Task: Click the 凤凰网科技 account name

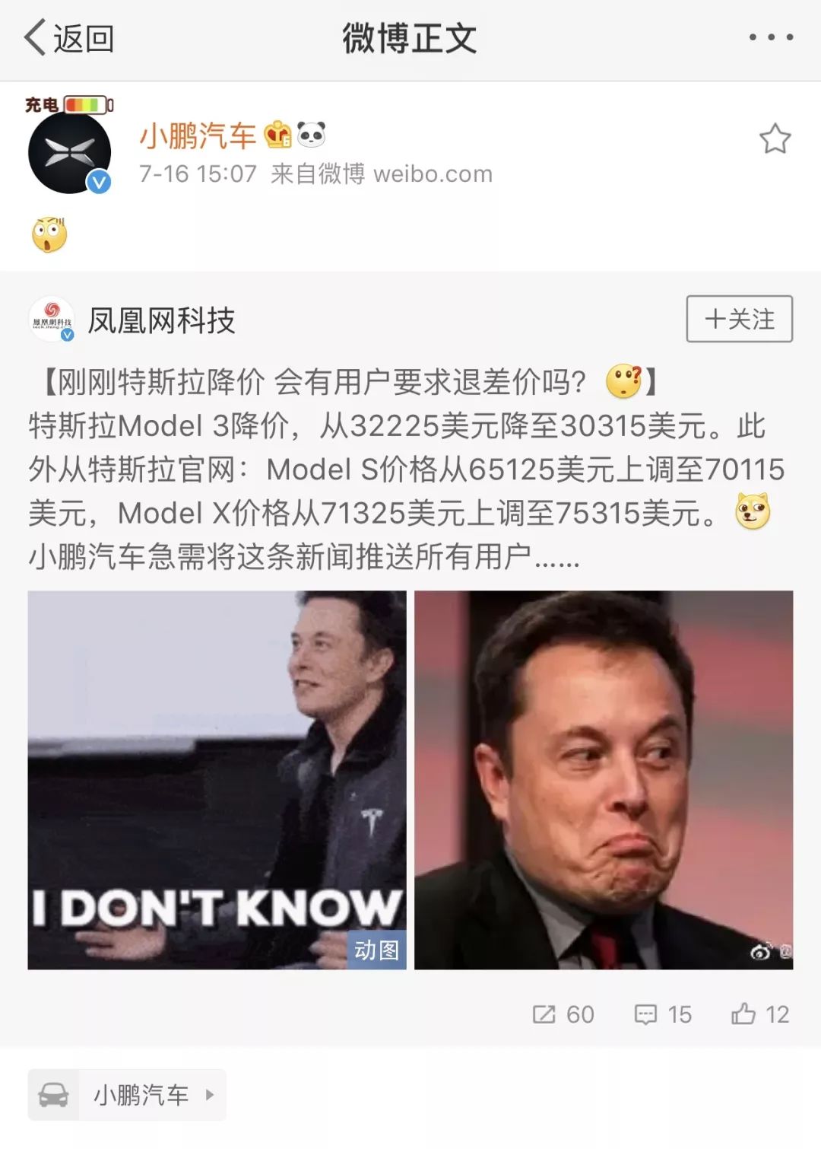Action: point(162,320)
